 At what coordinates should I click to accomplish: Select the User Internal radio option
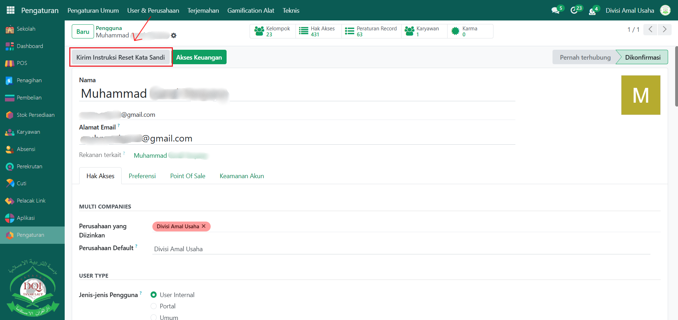click(154, 295)
